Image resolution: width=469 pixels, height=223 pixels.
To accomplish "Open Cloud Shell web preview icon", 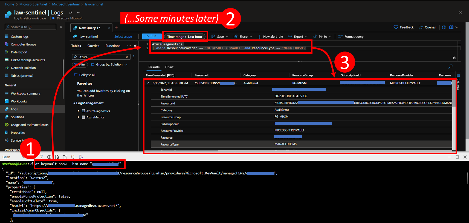I will (x=80, y=157).
